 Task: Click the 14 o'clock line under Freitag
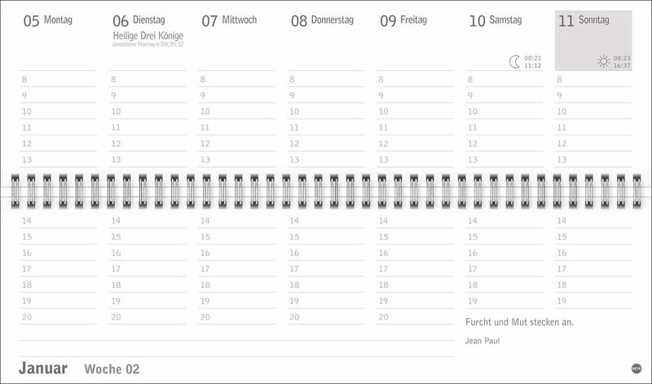415,220
